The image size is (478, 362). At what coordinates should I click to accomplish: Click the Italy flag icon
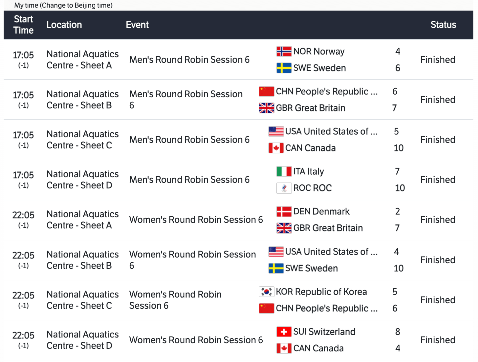[x=284, y=171]
